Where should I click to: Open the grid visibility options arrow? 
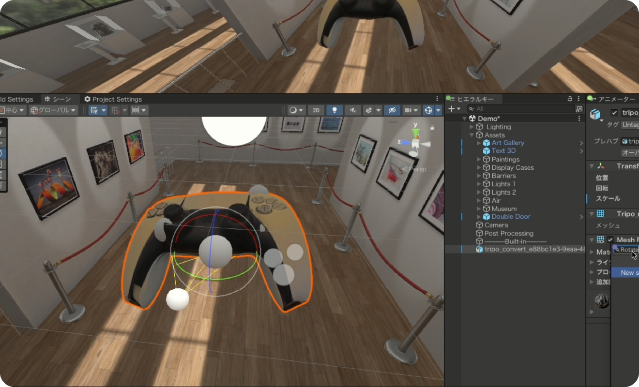point(104,110)
